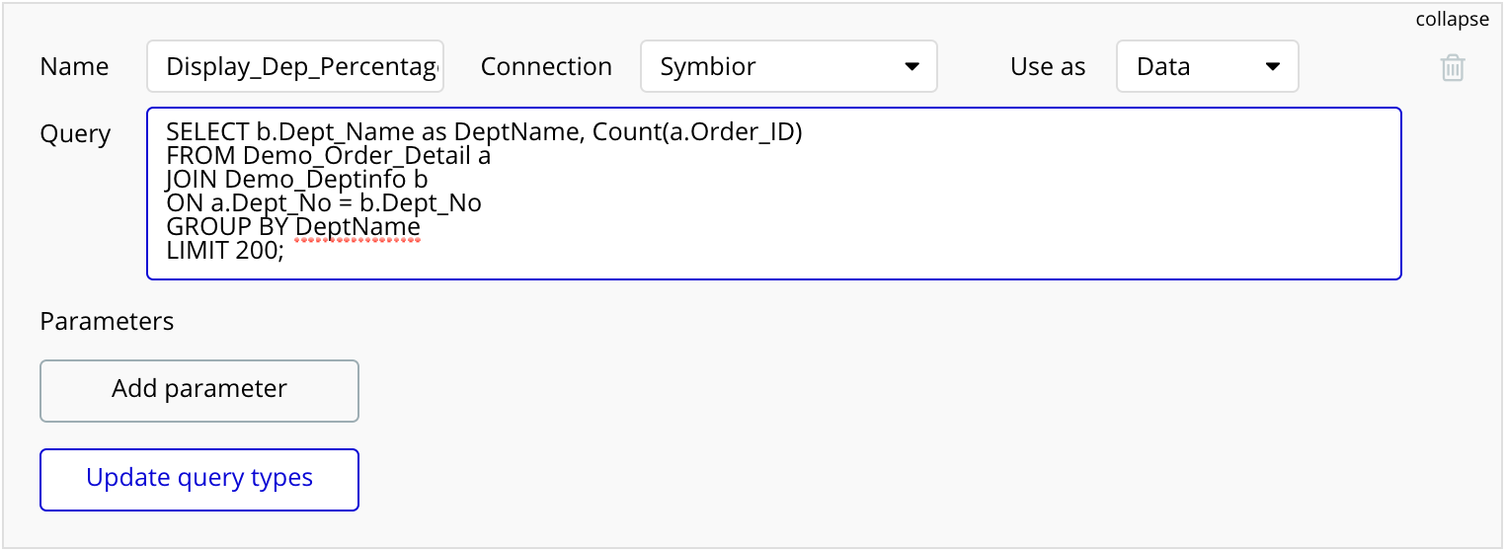The width and height of the screenshot is (1505, 551).
Task: Click the arrow on the Use as selector
Action: [1273, 67]
